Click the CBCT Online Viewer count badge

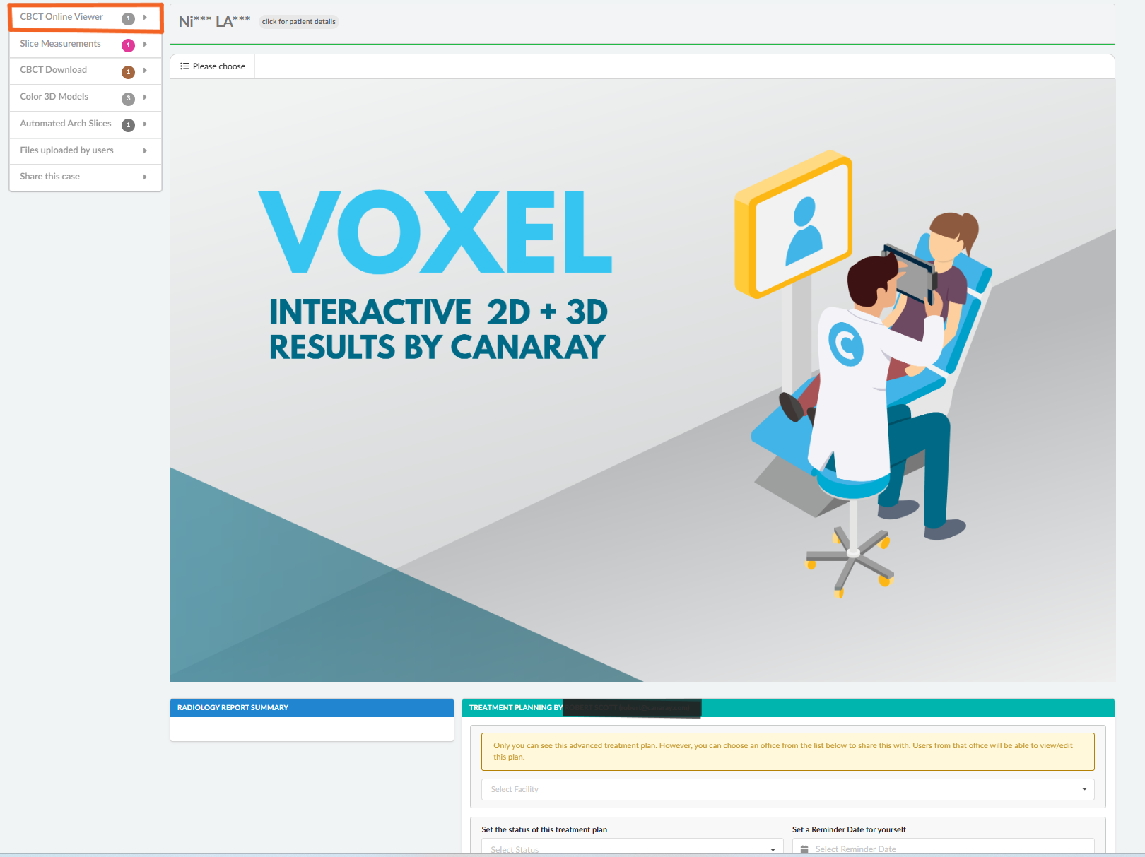coord(128,18)
